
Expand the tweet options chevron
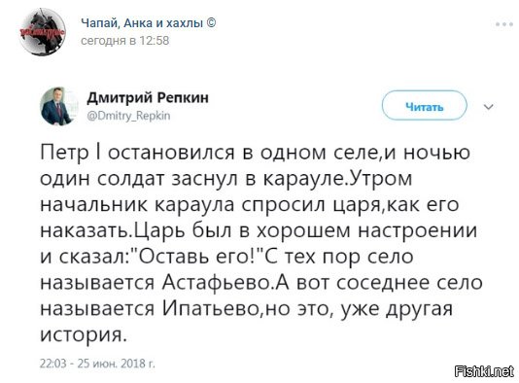[489, 107]
